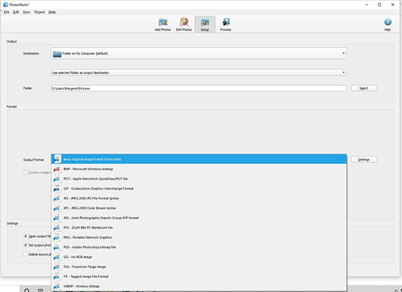The height and width of the screenshot is (292, 402).
Task: Click the PNG format file icon
Action: pos(57,237)
